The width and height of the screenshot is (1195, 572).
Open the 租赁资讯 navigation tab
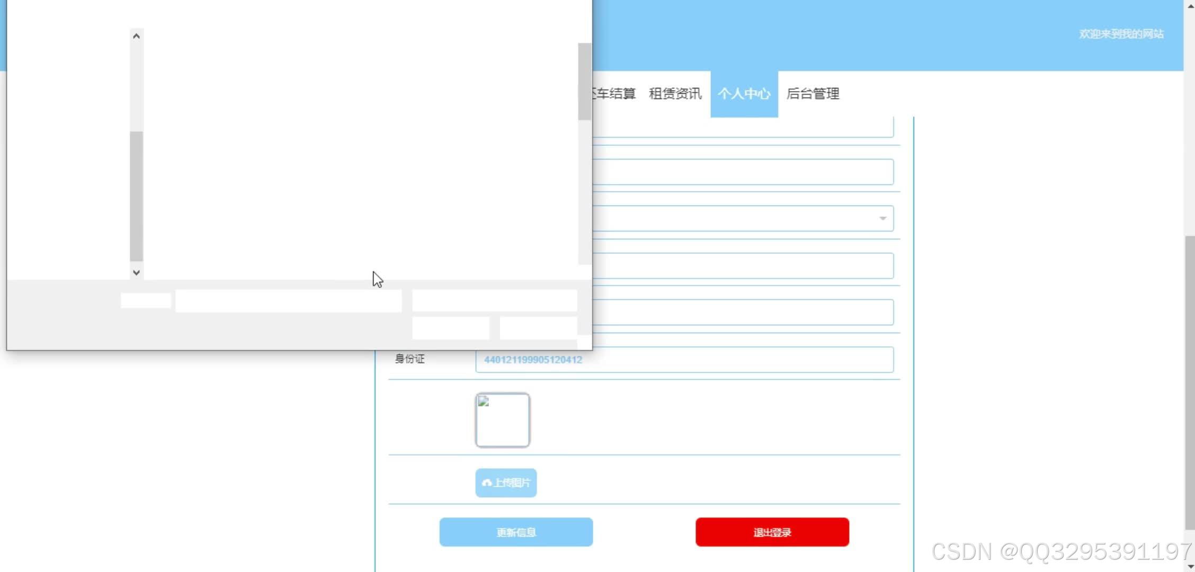675,94
